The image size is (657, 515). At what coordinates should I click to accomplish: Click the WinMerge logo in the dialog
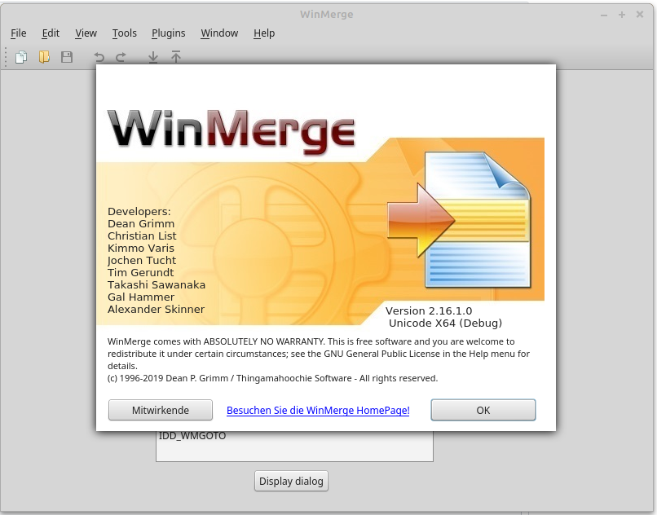coord(231,131)
